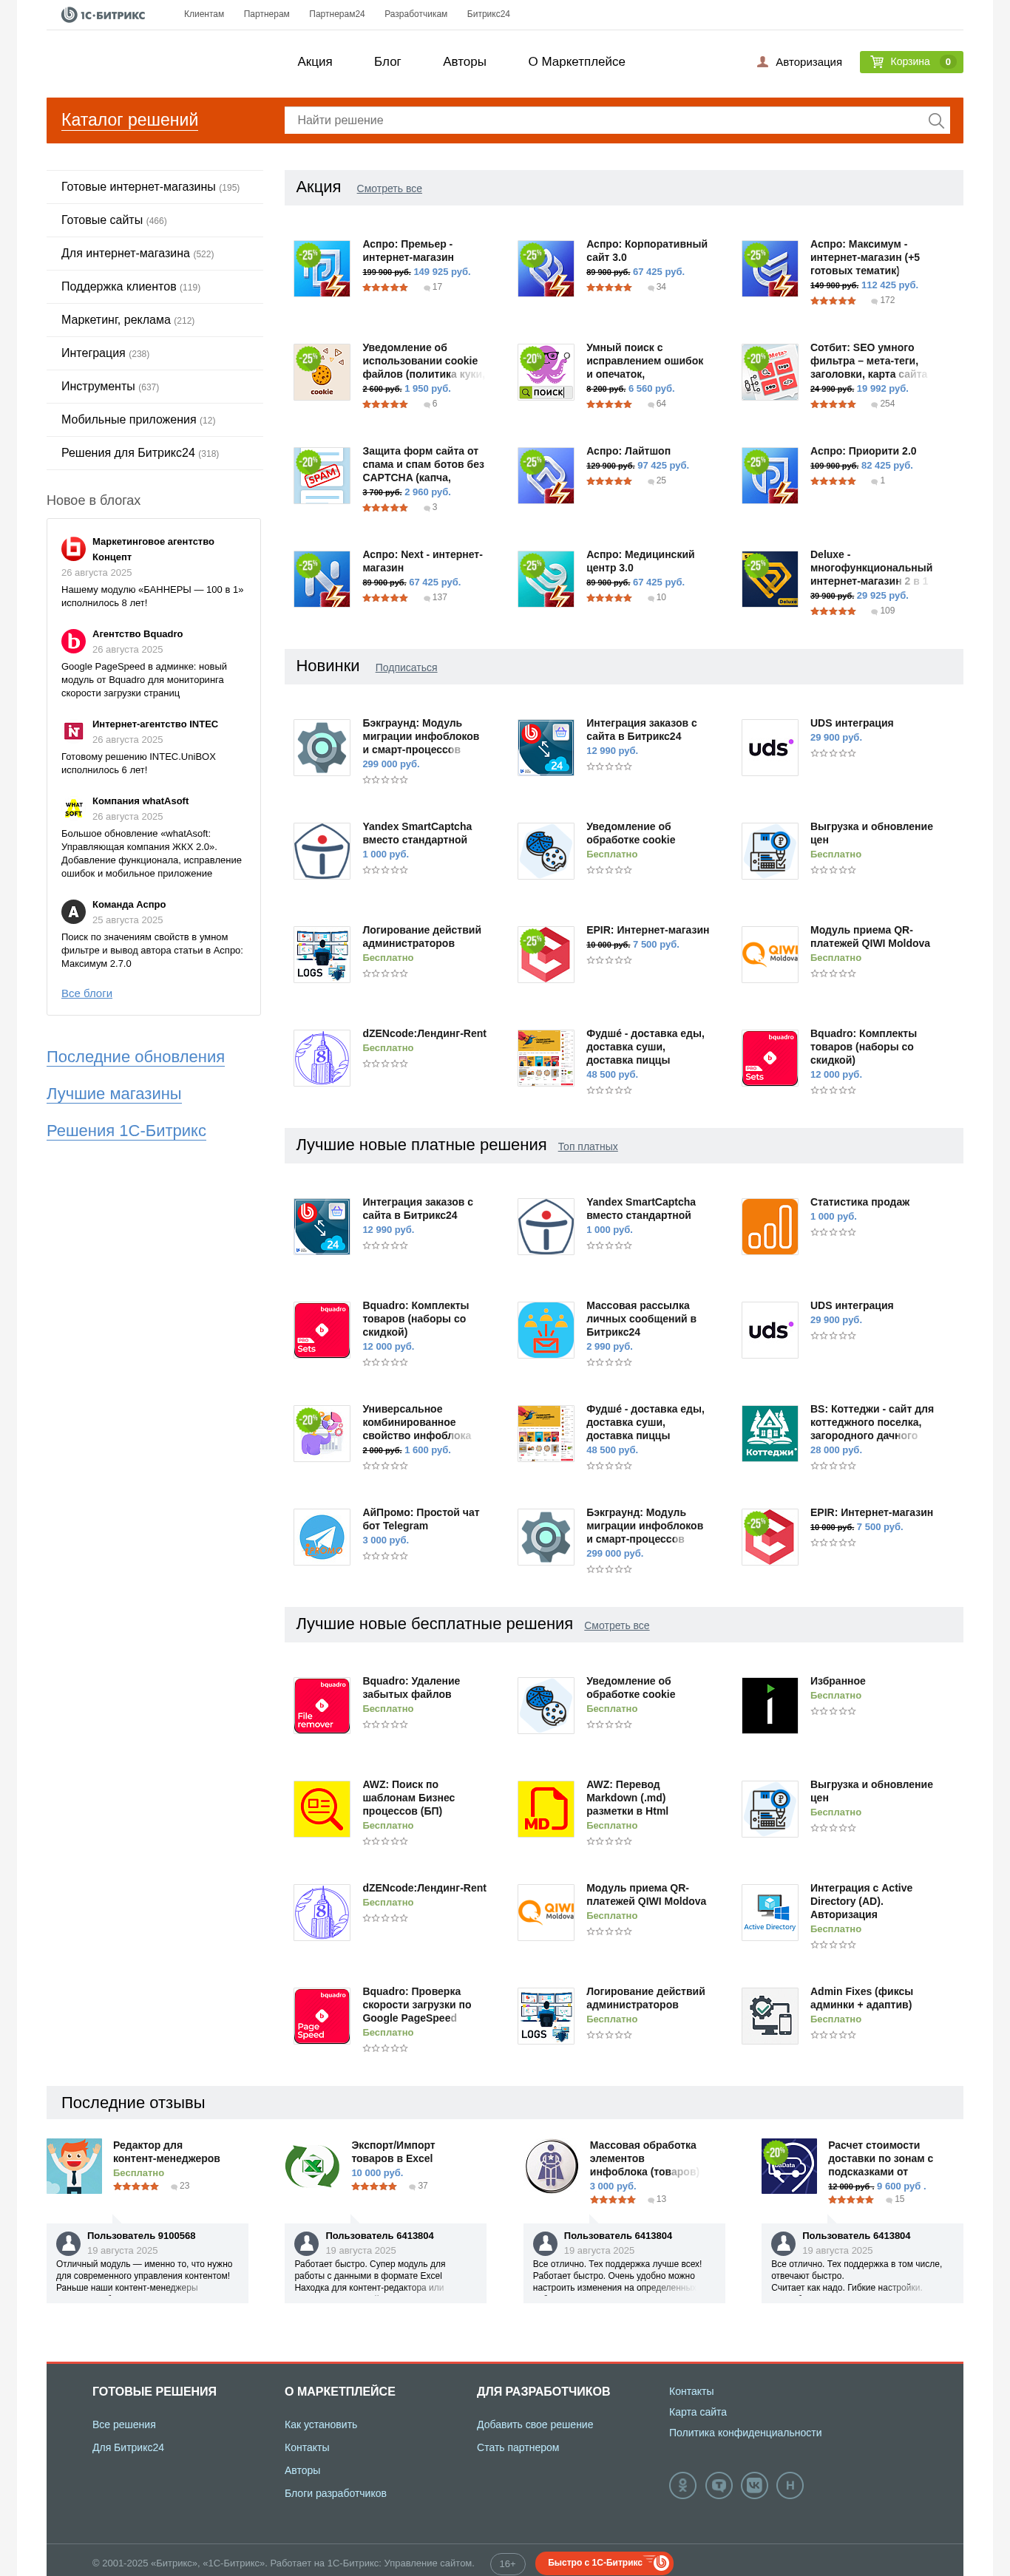Open Deluxe интернет-магазин icon
The image size is (1010, 2576).
click(770, 579)
